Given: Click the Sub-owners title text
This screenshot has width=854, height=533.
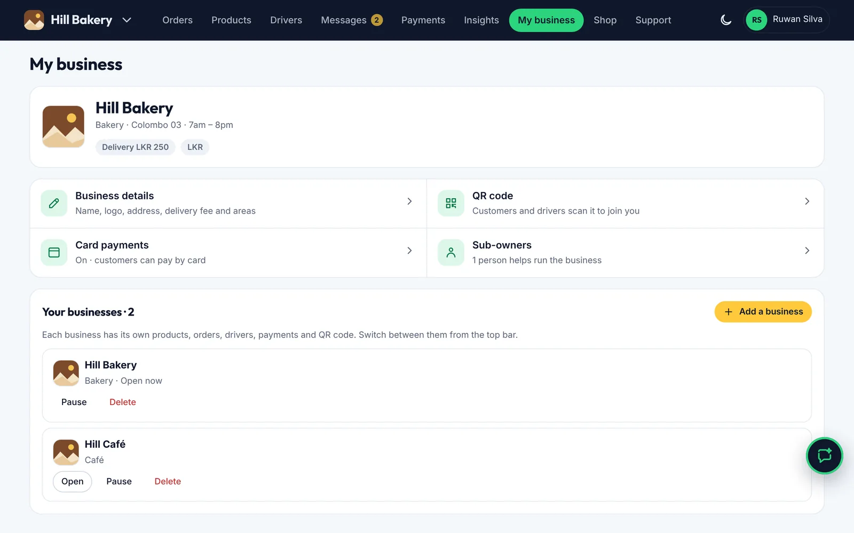Looking at the screenshot, I should pyautogui.click(x=502, y=245).
